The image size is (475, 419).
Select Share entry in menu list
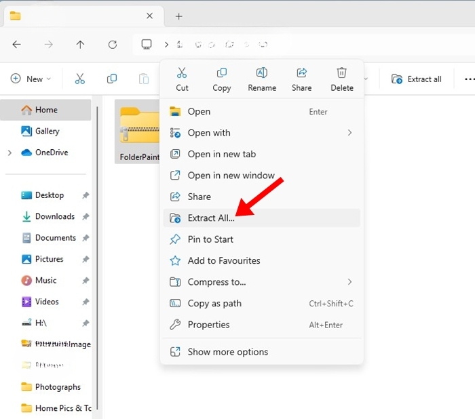(x=262, y=197)
